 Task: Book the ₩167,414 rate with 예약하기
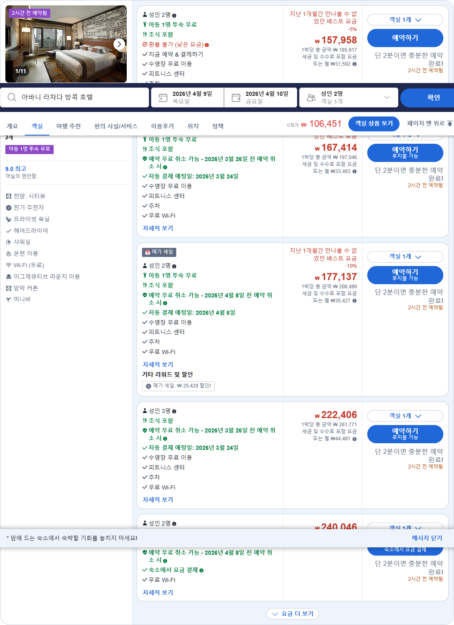pyautogui.click(x=405, y=152)
